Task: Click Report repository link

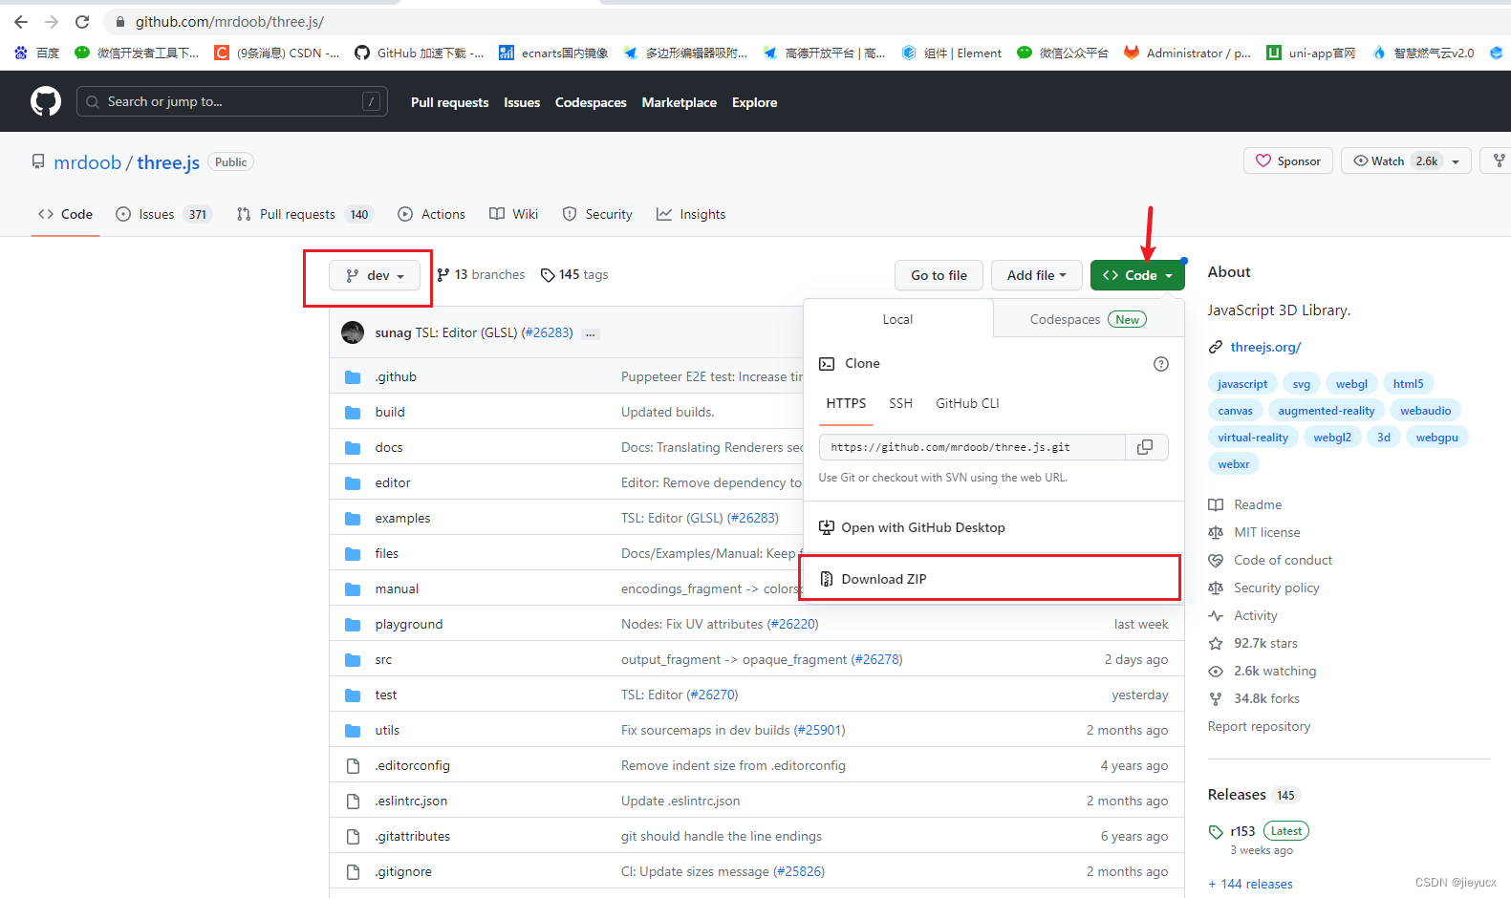Action: (1259, 726)
